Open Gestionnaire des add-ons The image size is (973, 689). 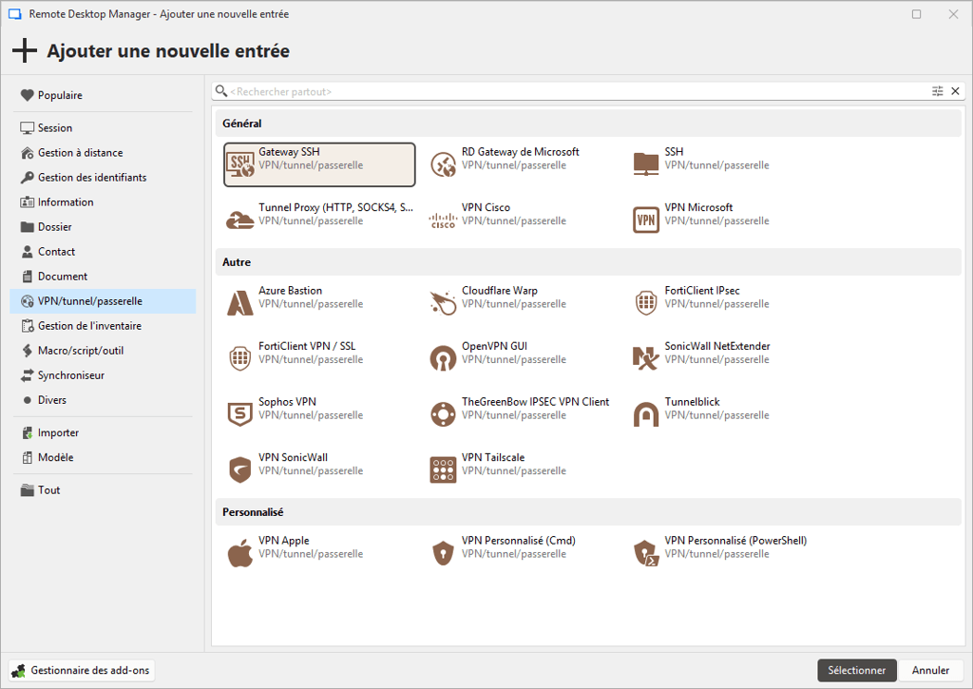point(82,670)
